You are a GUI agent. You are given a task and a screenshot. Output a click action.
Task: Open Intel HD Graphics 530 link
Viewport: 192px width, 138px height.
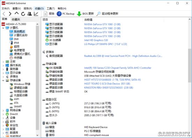(x=96, y=40)
